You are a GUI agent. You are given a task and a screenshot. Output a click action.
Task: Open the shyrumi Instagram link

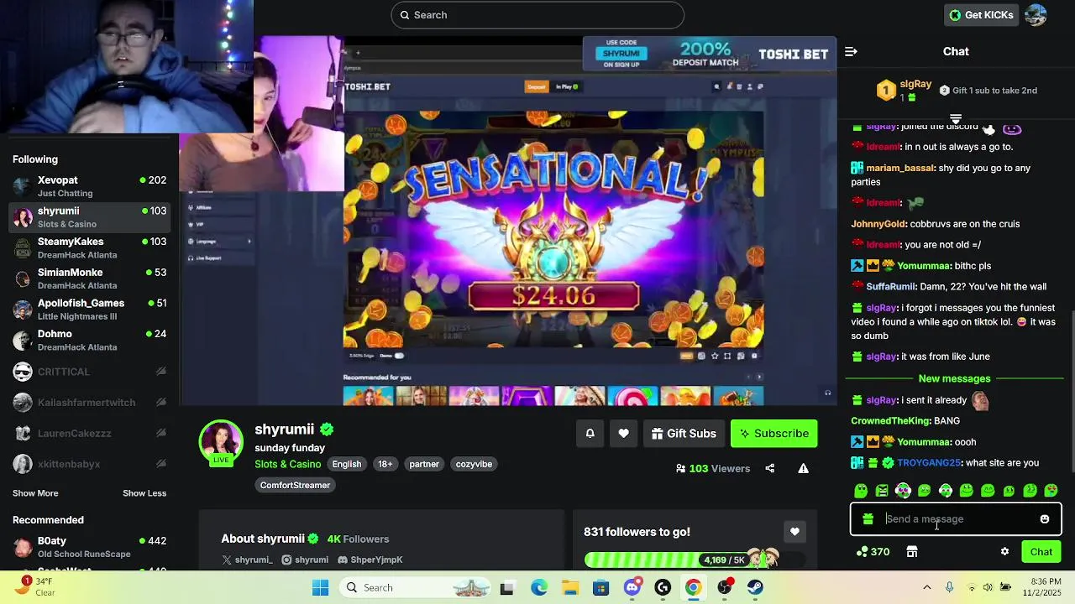coord(305,560)
